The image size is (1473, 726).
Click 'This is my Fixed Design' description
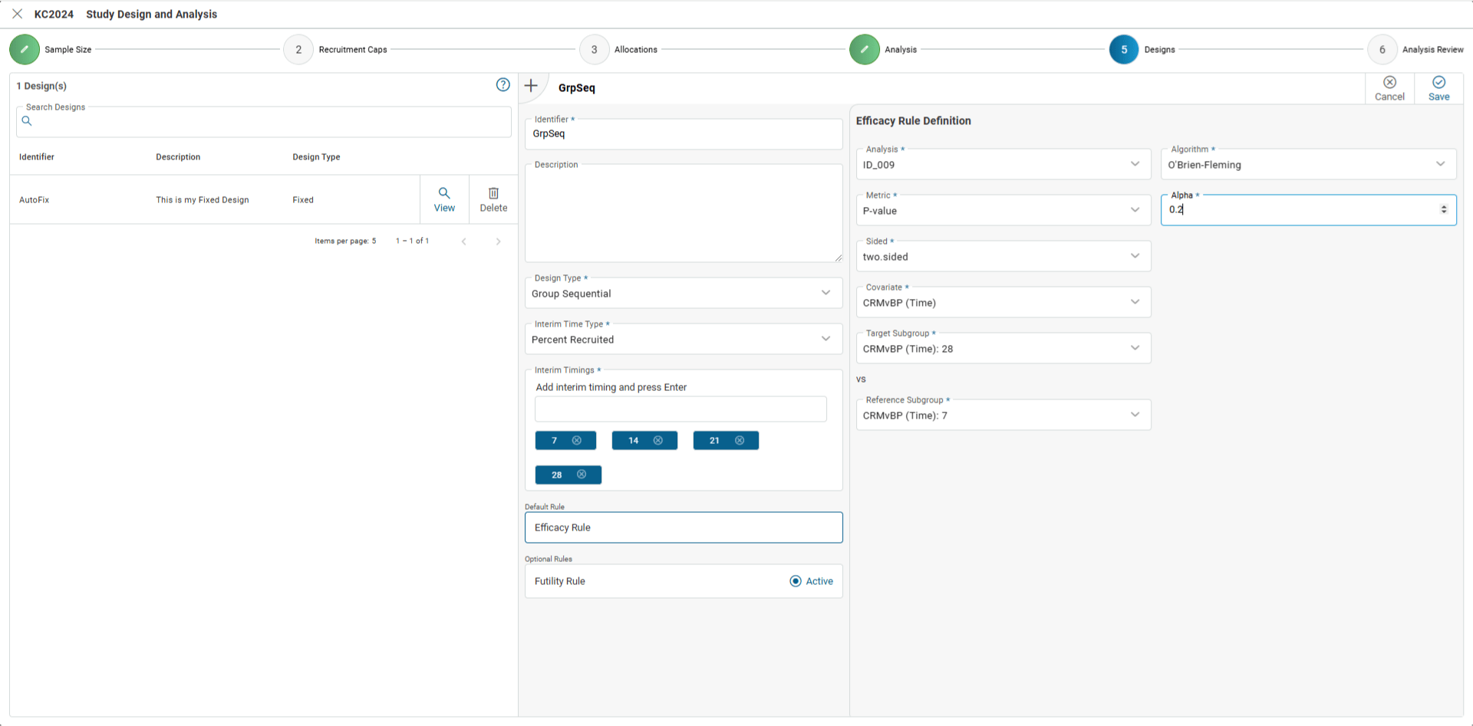(x=203, y=199)
